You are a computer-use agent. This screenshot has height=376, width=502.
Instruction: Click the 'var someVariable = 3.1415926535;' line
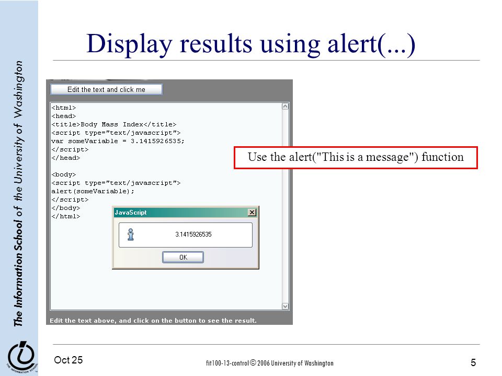pos(118,141)
